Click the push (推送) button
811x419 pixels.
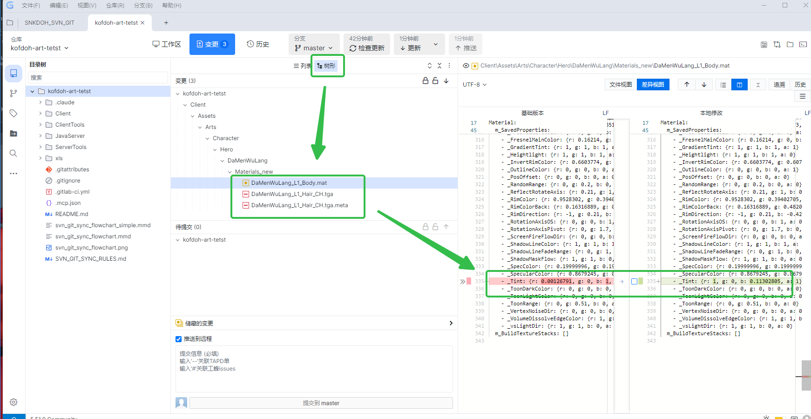coord(466,44)
